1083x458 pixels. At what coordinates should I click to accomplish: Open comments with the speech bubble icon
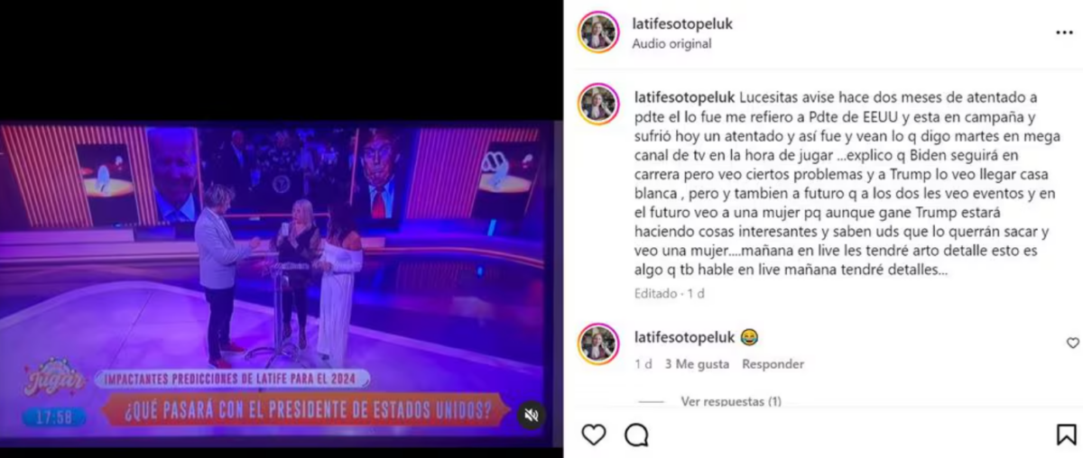pos(636,435)
